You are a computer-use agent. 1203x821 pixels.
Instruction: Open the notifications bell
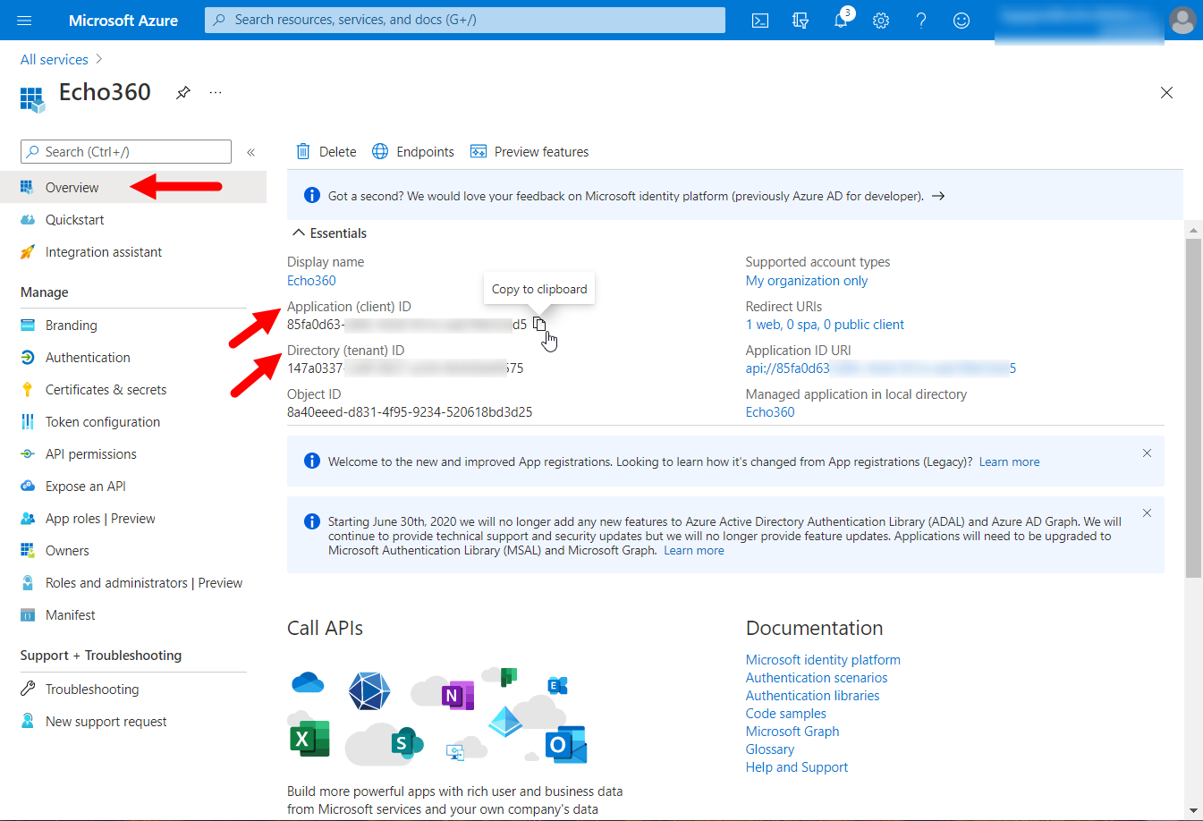click(841, 21)
